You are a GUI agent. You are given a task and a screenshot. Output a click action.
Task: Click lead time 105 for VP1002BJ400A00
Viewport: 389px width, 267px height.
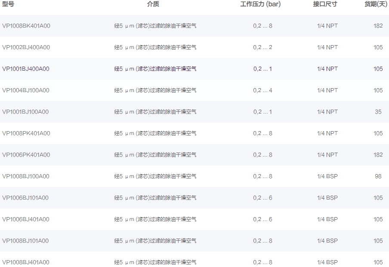click(x=378, y=47)
